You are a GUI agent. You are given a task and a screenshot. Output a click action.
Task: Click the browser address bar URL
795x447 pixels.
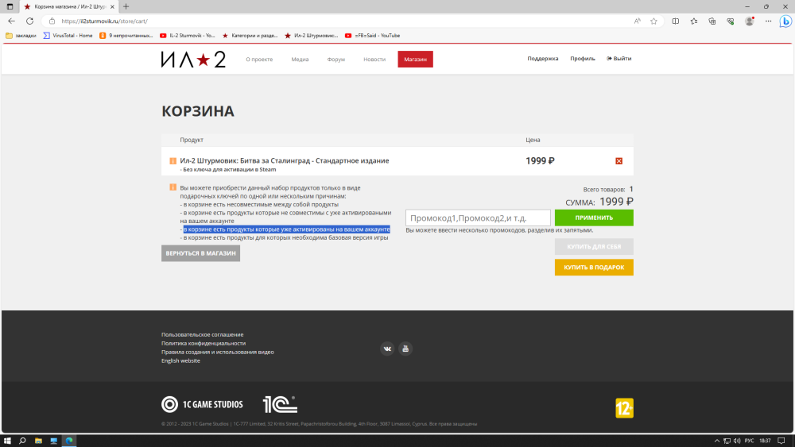tap(104, 21)
